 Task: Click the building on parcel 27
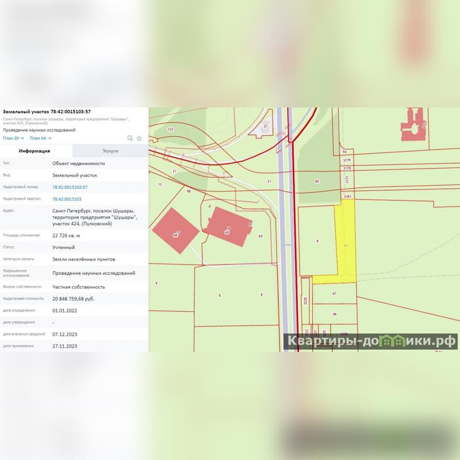[266, 126]
